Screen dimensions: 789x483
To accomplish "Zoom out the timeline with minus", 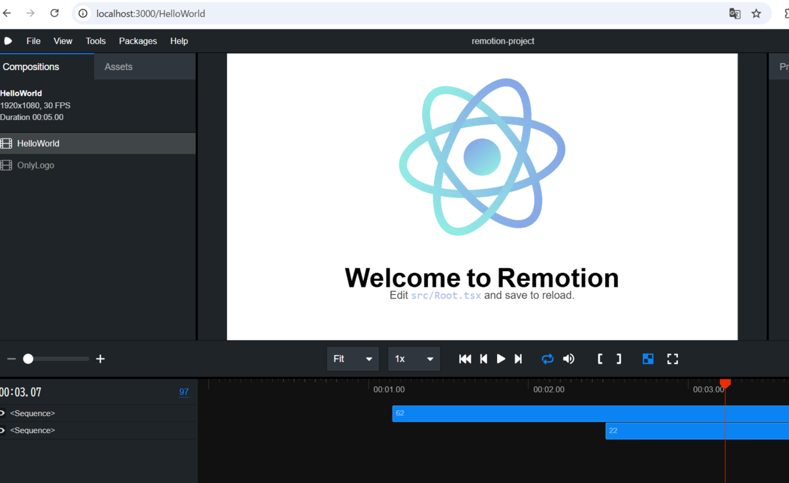I will coord(11,359).
